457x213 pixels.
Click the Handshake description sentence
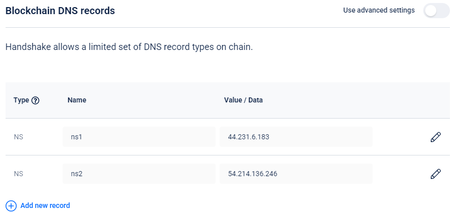(129, 47)
